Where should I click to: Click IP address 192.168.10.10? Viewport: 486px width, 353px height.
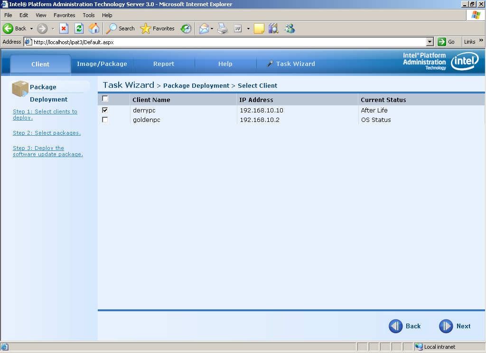(262, 111)
